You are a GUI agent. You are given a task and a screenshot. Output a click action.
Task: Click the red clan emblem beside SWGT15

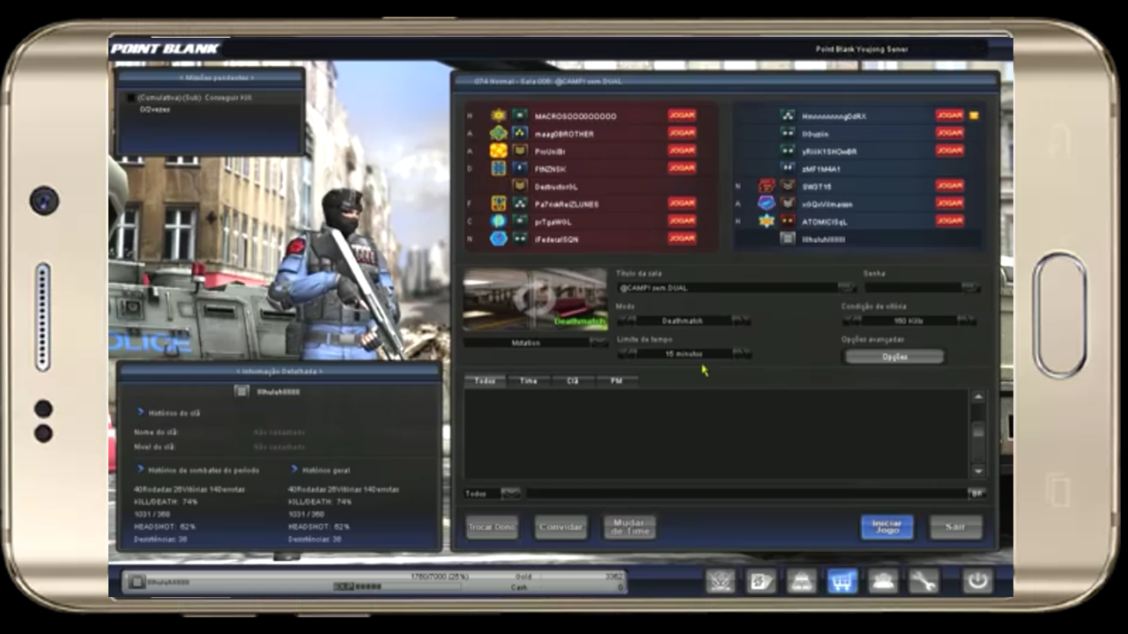coord(767,186)
